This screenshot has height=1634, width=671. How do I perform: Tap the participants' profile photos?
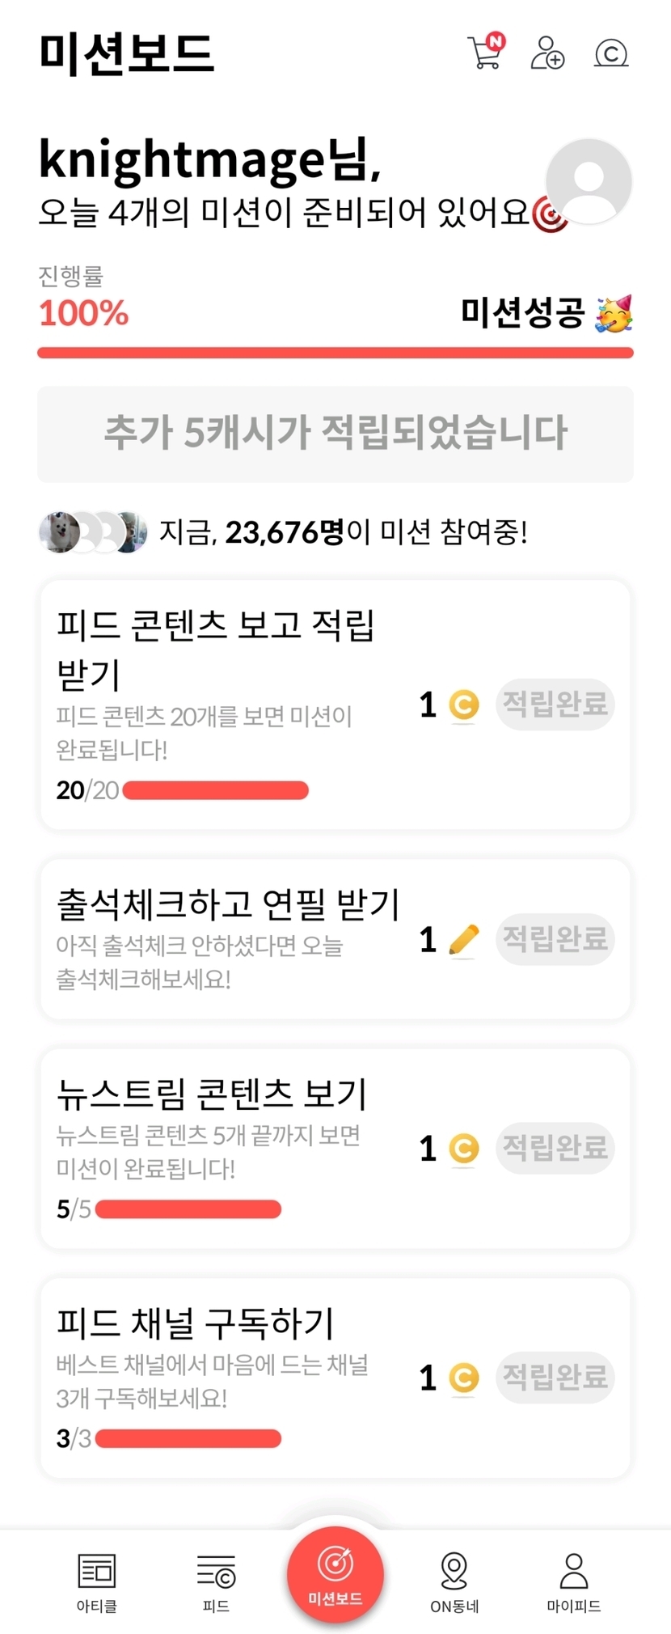(93, 532)
